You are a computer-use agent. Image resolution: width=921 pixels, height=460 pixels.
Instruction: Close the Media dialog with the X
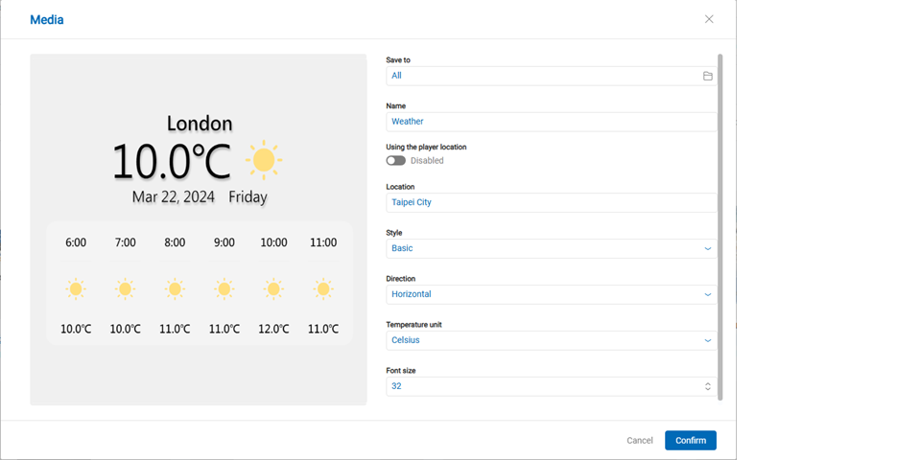click(x=709, y=19)
